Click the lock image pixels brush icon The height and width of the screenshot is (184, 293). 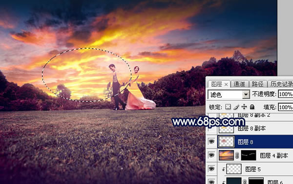point(236,107)
